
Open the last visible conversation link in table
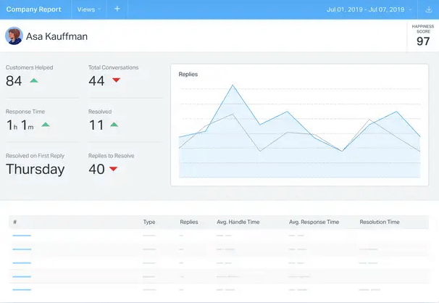(x=22, y=289)
